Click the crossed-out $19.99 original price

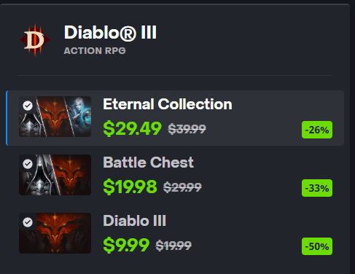pos(173,246)
